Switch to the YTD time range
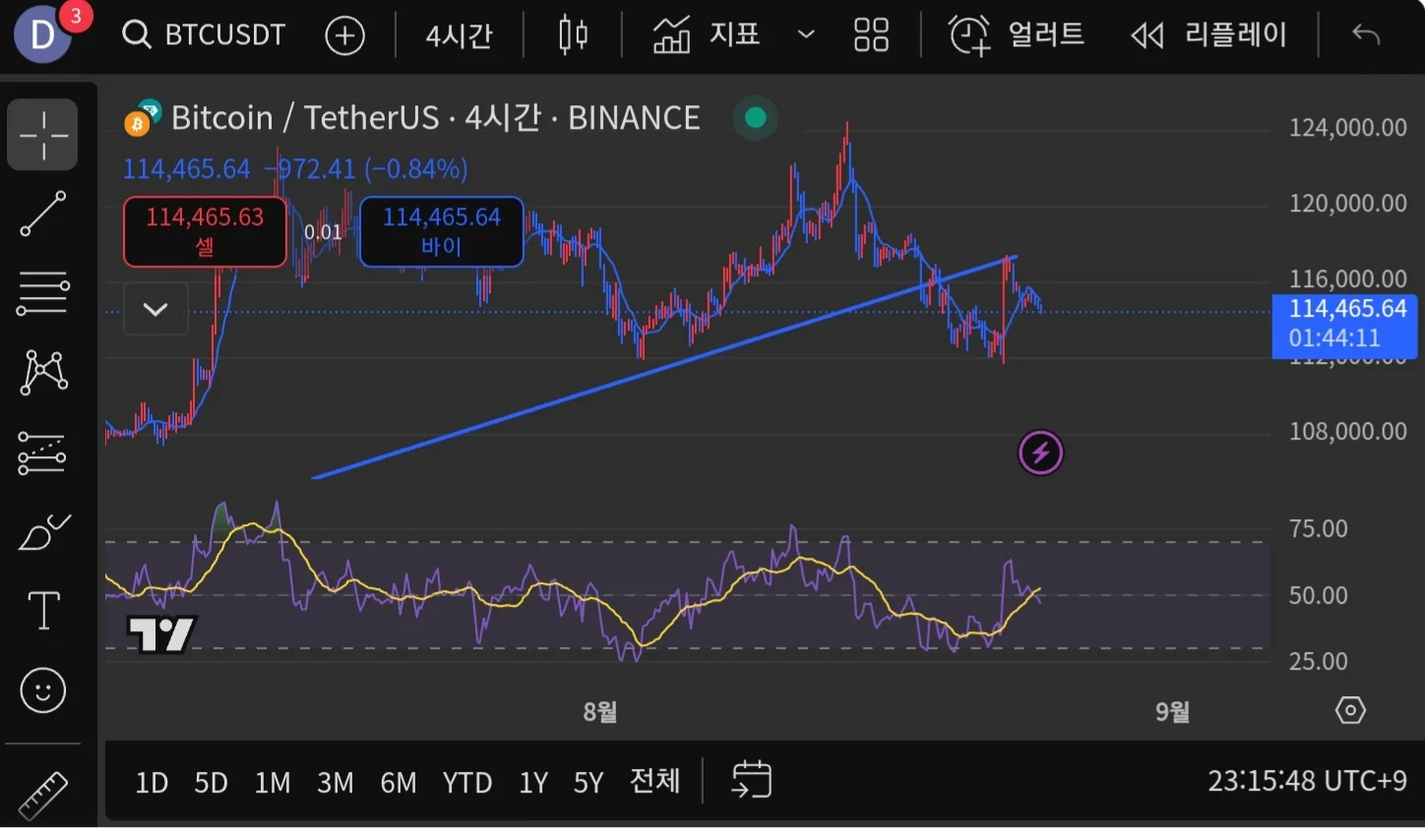Viewport: 1425px width, 828px height. pos(466,783)
